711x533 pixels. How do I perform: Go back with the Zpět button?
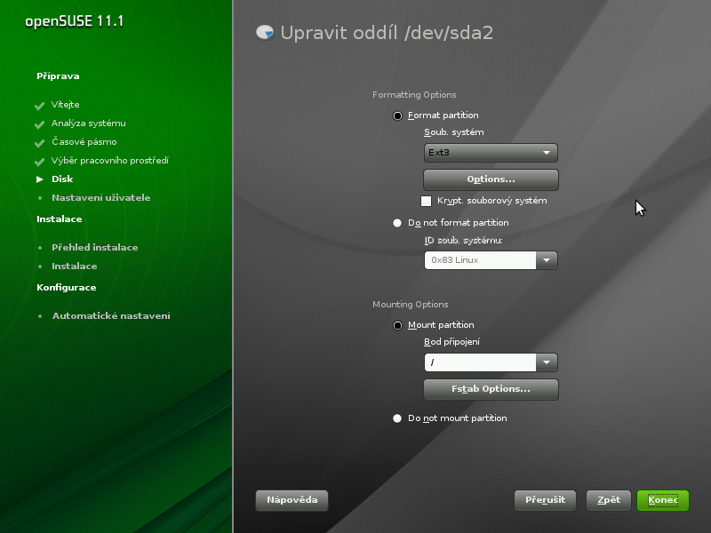coord(609,500)
